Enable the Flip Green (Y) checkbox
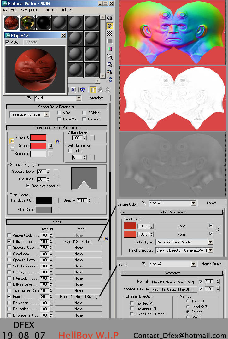This screenshot has width=228, height=339. pos(132,308)
